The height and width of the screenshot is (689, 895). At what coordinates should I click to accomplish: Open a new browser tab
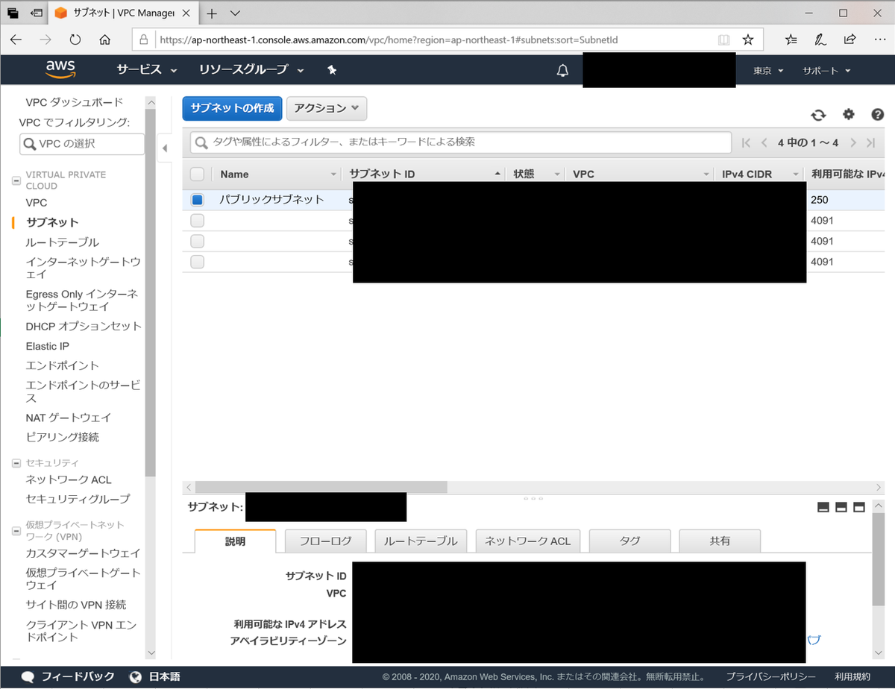click(x=212, y=13)
